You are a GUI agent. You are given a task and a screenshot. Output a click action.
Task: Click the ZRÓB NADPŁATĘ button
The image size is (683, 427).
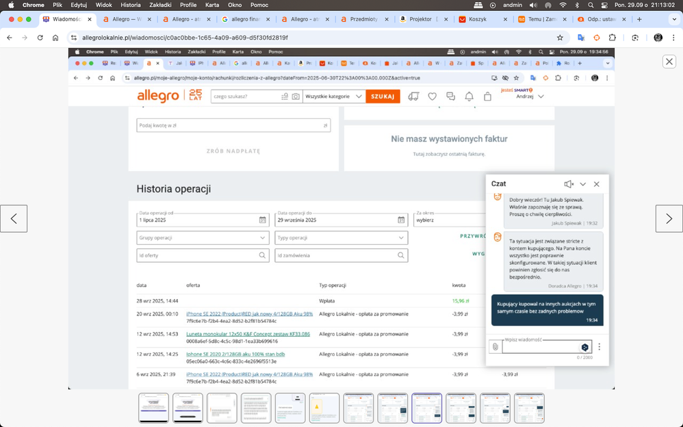(233, 151)
